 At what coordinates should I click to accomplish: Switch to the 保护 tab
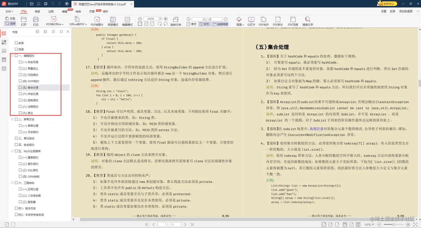pyautogui.click(x=106, y=12)
